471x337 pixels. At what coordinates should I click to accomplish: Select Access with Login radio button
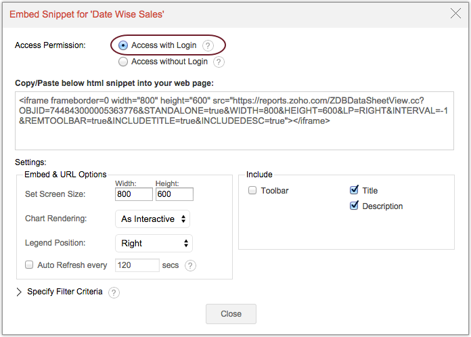[x=123, y=45]
